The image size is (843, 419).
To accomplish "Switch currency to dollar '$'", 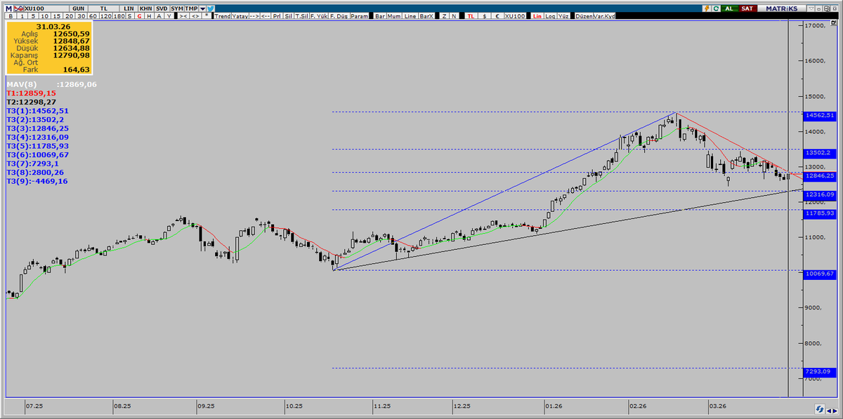I will click(x=485, y=15).
